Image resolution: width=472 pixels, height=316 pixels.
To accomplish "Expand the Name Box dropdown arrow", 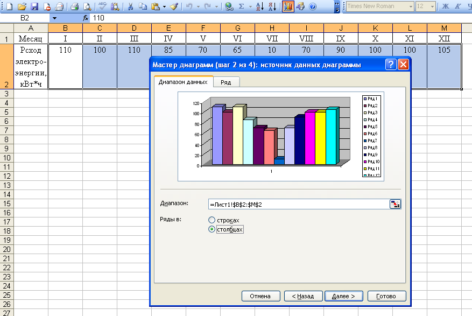I will 54,18.
